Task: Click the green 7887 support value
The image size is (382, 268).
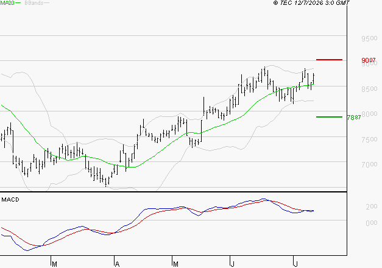Action: [354, 118]
